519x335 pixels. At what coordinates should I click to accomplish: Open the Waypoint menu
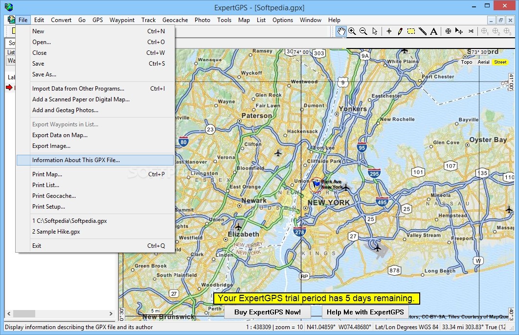(122, 20)
